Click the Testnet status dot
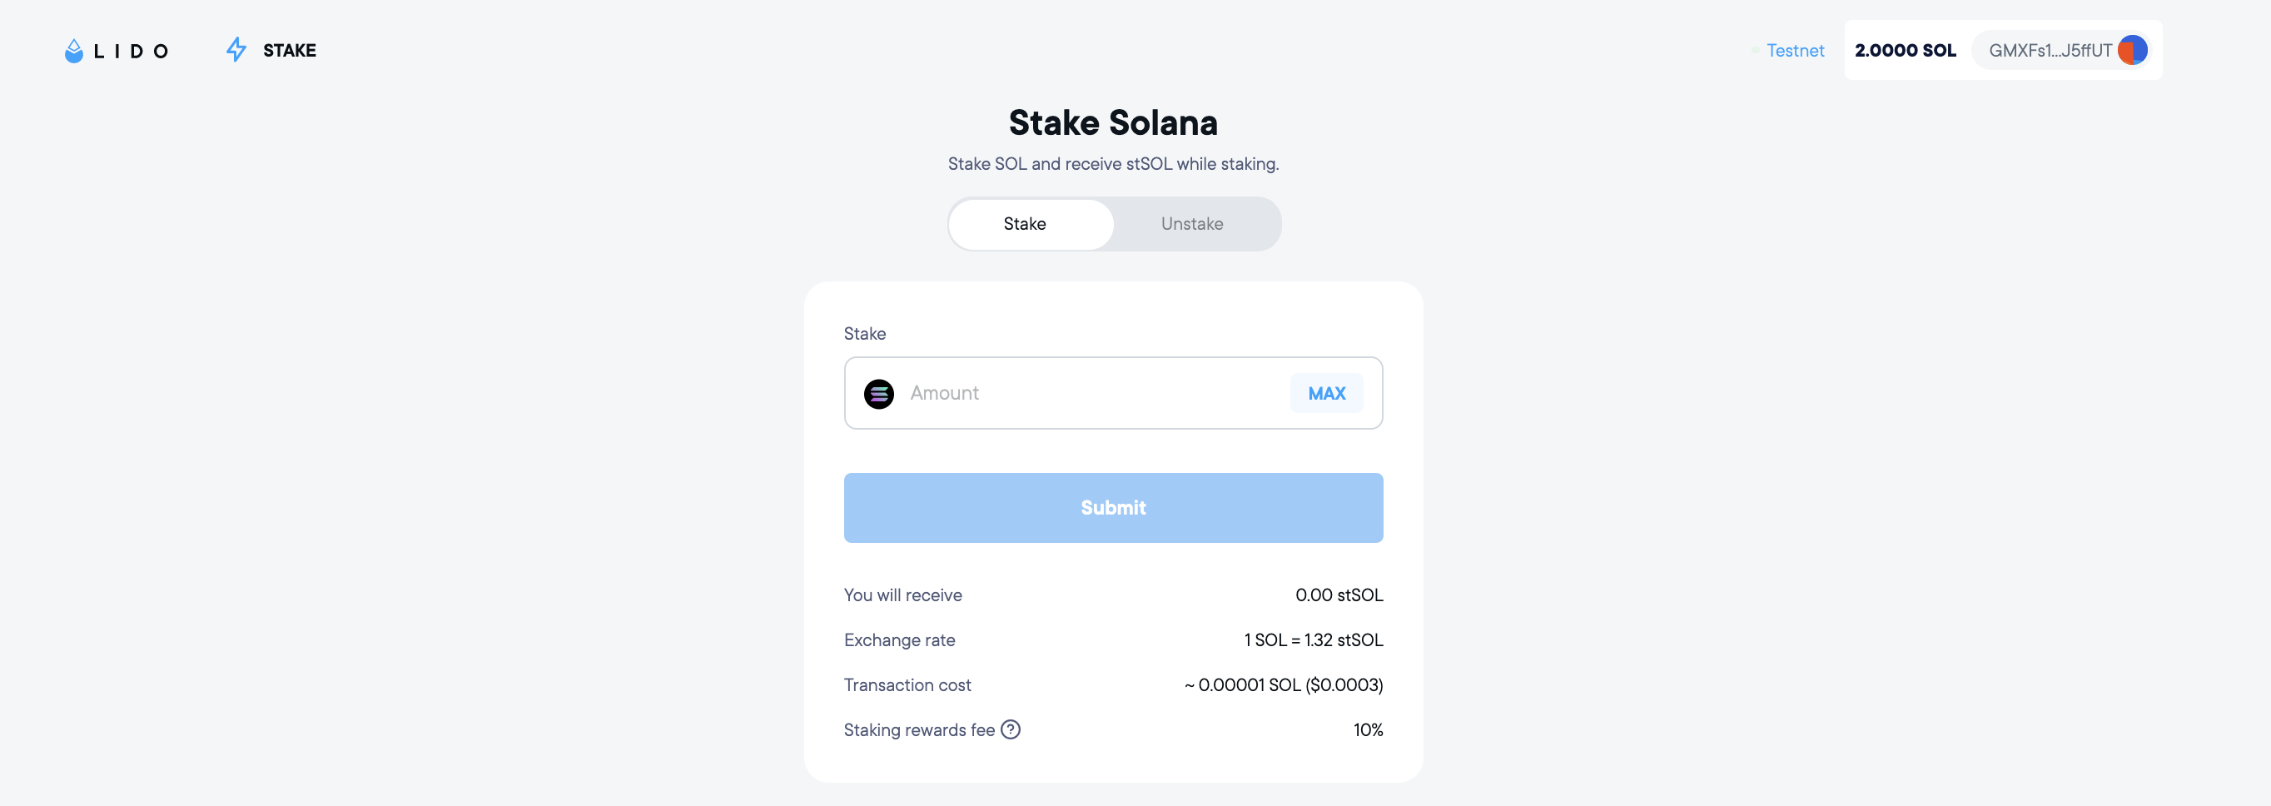Viewport: 2271px width, 806px height. [1755, 50]
